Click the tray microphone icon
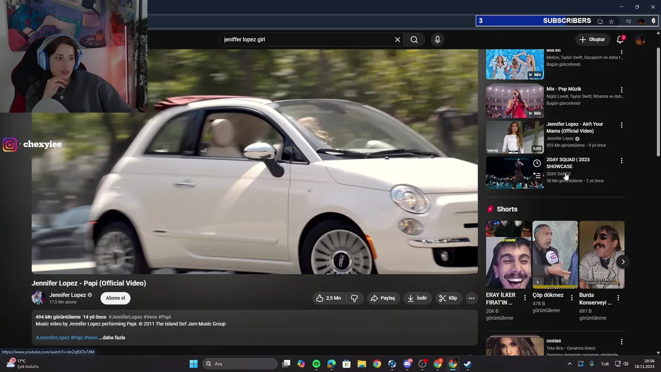The image size is (661, 372). pos(592,364)
